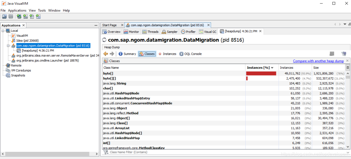Viewport: 351px width, 159px height.
Task: Collapse the DataMigration (pid 8516) tree node
Action: (8, 45)
